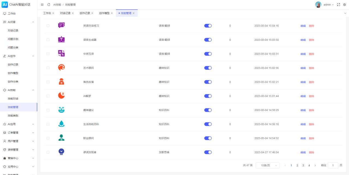This screenshot has width=349, height=175.
Task: Open the admin user dropdown
Action: (329, 5)
